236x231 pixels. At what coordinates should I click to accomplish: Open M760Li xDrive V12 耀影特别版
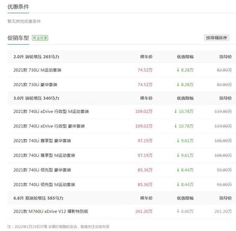tap(51, 211)
